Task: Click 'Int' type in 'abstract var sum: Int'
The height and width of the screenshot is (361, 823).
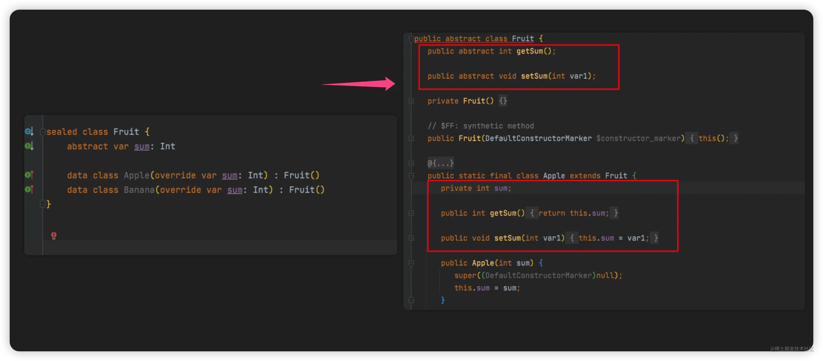Action: click(167, 146)
